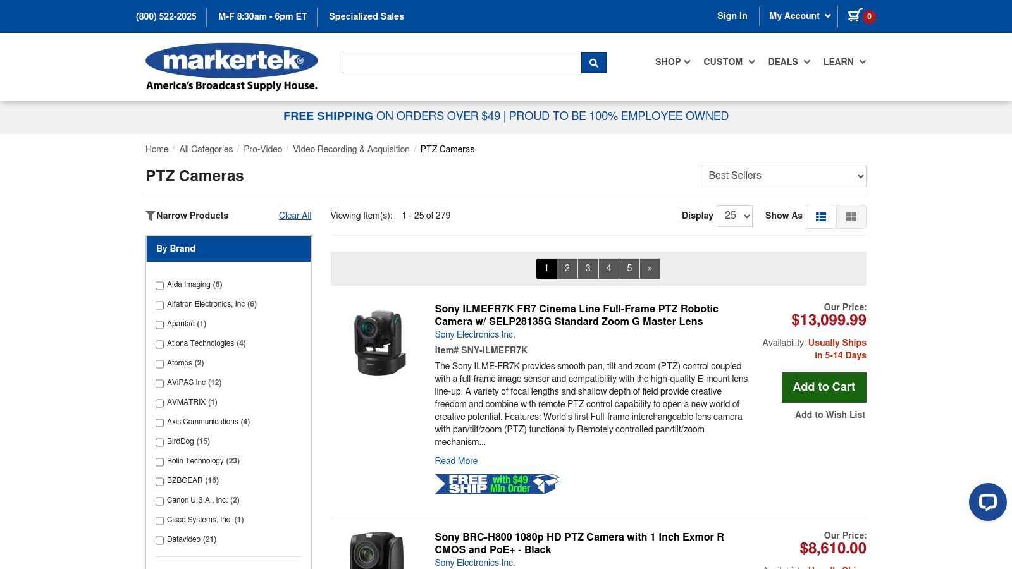Image resolution: width=1012 pixels, height=569 pixels.
Task: Go to results page 5
Action: 629,269
